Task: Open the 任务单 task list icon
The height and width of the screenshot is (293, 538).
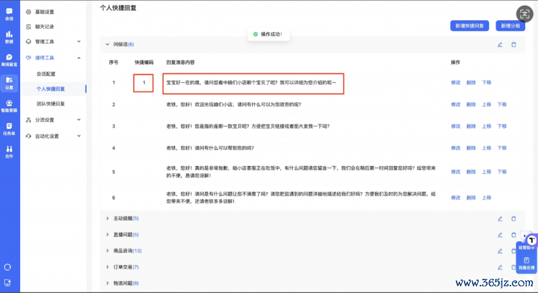Action: 9,129
